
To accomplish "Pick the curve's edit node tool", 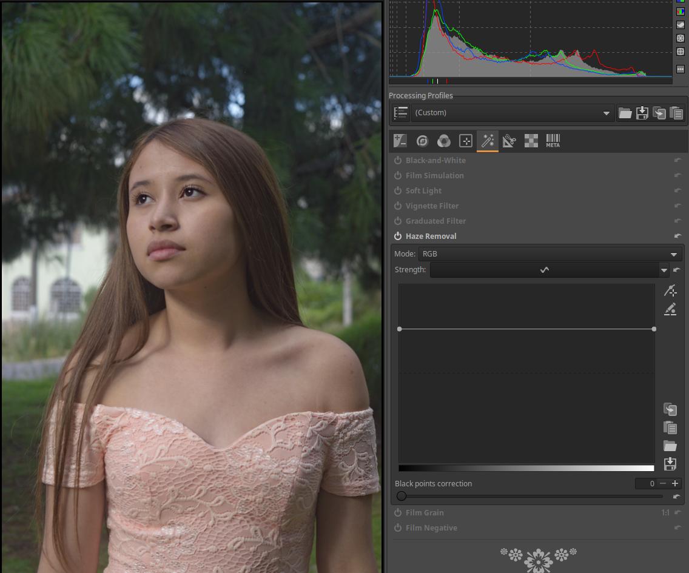I will tap(670, 309).
